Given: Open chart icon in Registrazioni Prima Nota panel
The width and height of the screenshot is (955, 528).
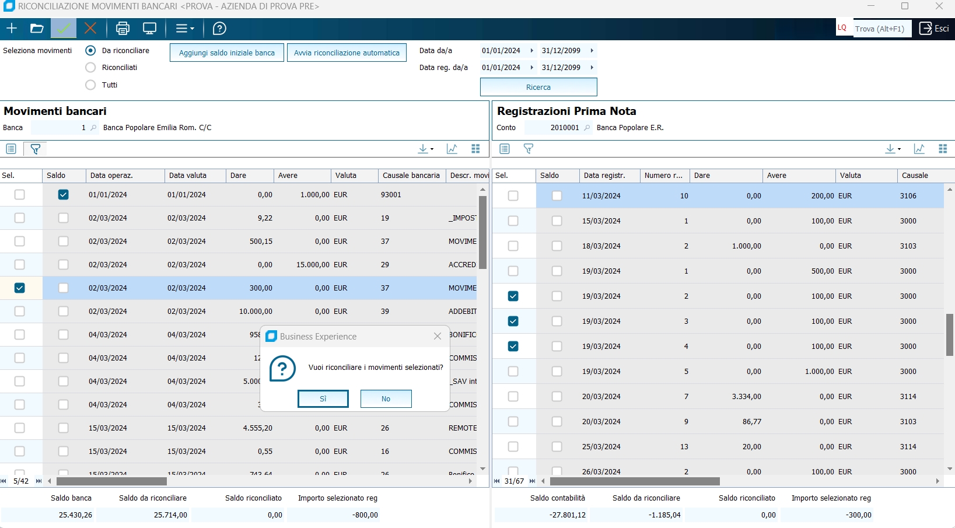Looking at the screenshot, I should pos(919,149).
